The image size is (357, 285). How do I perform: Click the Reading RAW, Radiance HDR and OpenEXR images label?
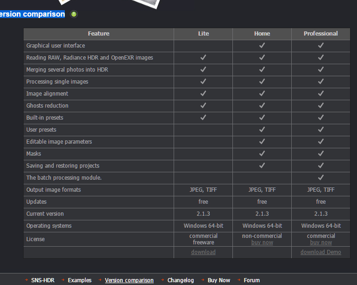(x=89, y=58)
